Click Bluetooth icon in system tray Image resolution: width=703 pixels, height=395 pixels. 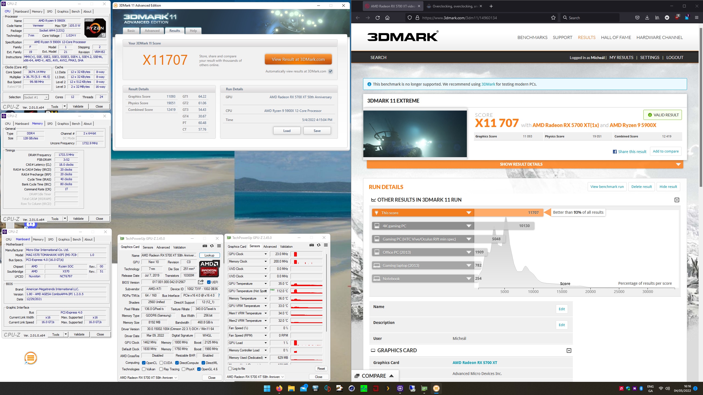click(x=641, y=388)
